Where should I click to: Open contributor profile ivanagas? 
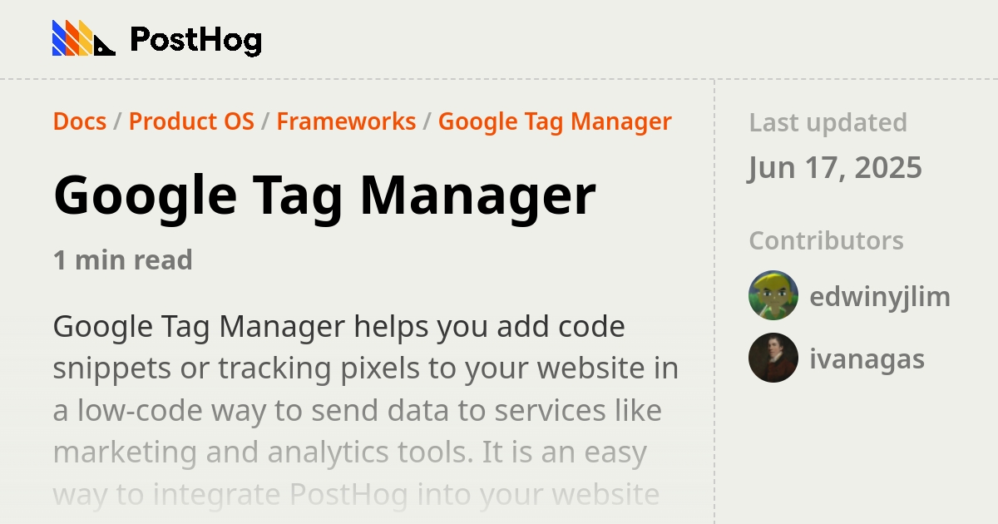tap(867, 358)
